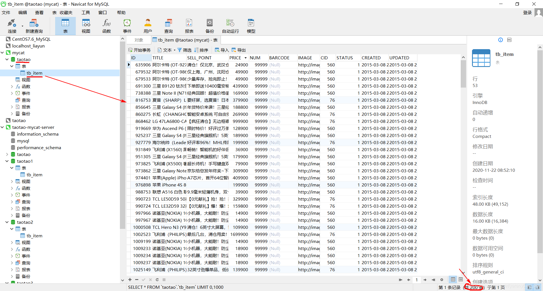Image resolution: width=543 pixels, height=291 pixels.
Task: Open the 收藏夹 menu
Action: point(66,13)
